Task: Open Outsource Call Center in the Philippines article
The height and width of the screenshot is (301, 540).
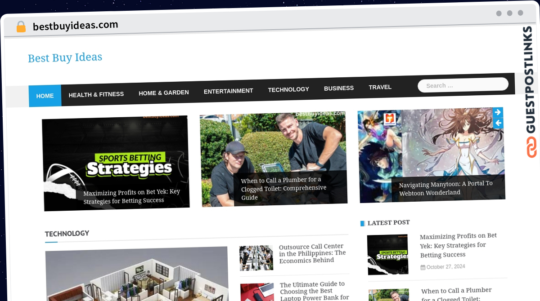Action: [x=313, y=253]
